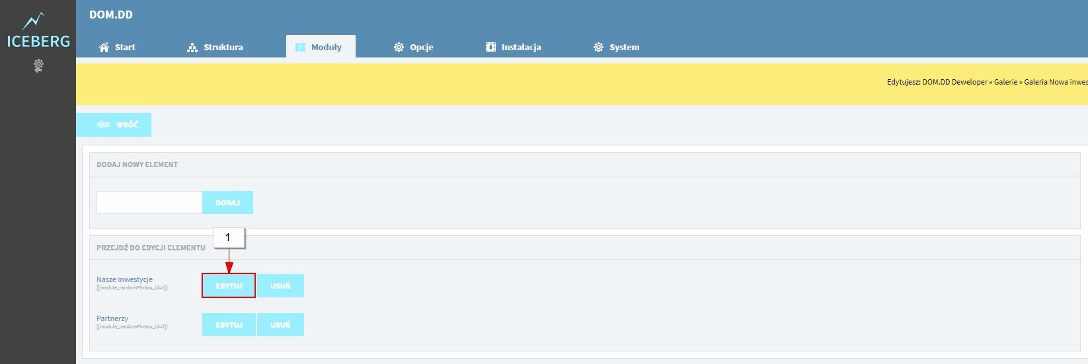Viewport: 1088px width, 364px height.
Task: Switch to the Struktura tab
Action: pyautogui.click(x=215, y=47)
